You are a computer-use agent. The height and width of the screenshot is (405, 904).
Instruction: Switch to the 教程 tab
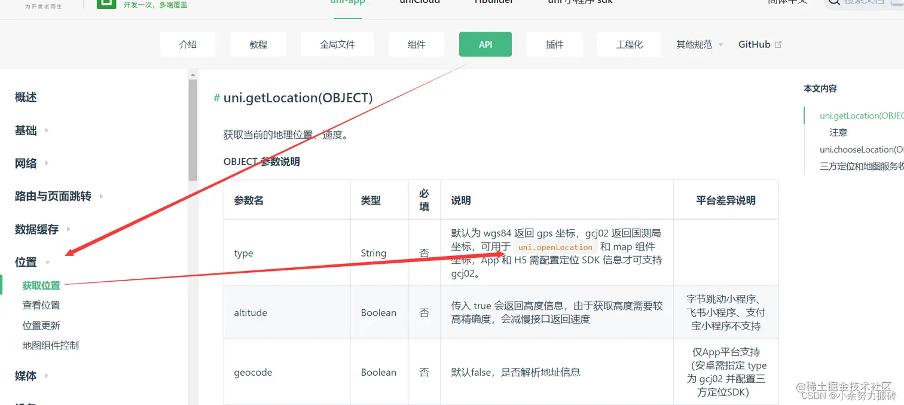tap(258, 44)
